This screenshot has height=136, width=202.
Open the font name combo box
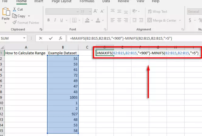tap(62, 12)
